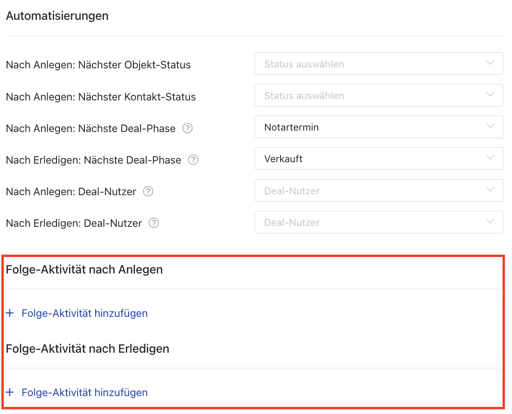Open the Nach Erledigen: Deal-Nutzer dropdown field
The image size is (512, 414).
pyautogui.click(x=372, y=223)
